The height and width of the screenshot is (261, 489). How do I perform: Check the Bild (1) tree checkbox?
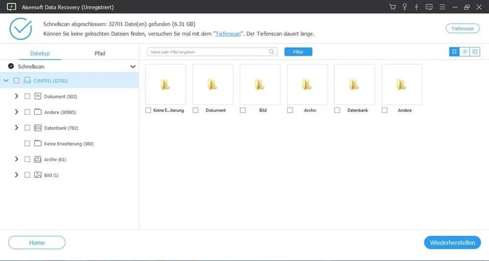(x=27, y=175)
